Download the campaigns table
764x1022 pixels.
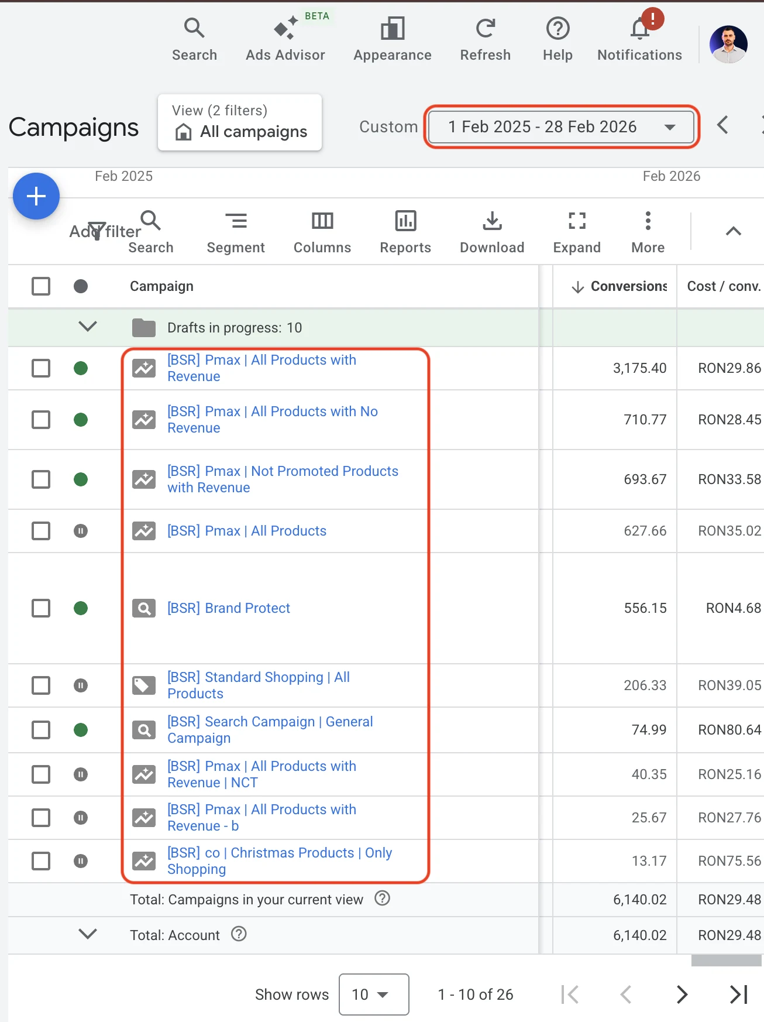tap(492, 232)
